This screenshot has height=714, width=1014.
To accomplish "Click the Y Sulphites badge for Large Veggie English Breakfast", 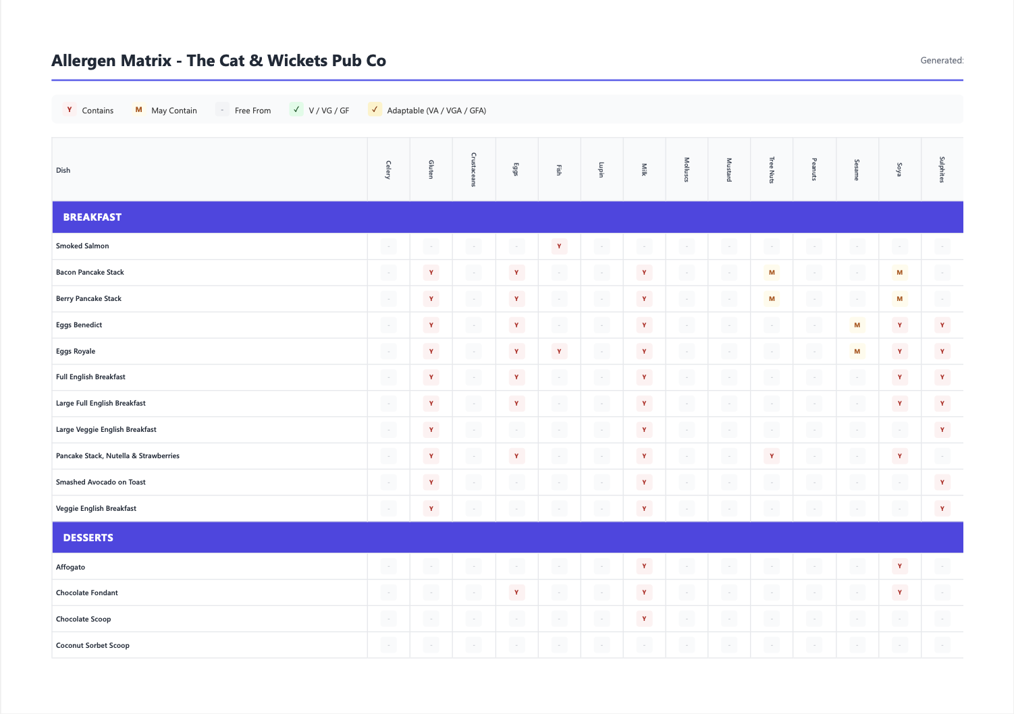I will [x=942, y=430].
